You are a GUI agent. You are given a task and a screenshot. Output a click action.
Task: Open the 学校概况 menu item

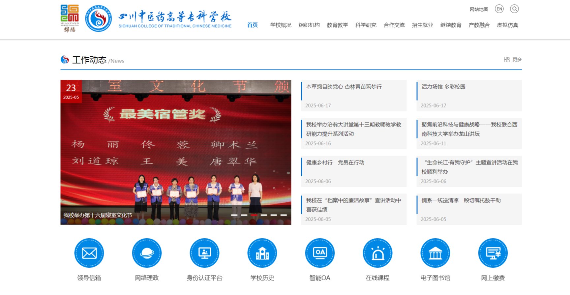click(x=281, y=25)
